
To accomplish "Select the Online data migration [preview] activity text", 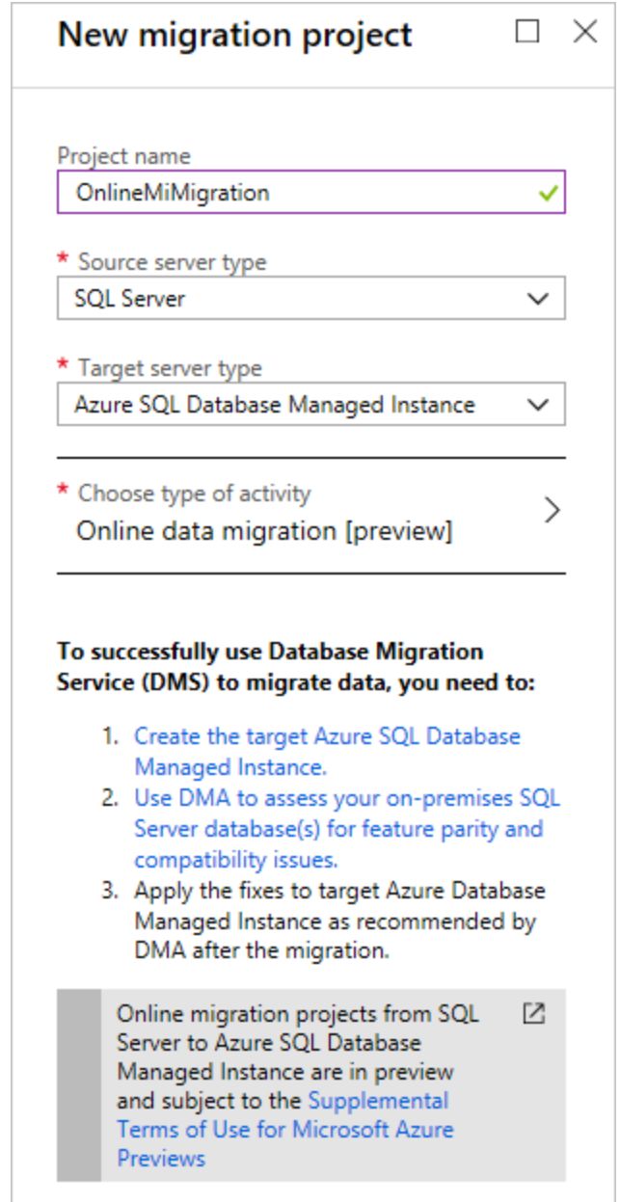I will [264, 531].
